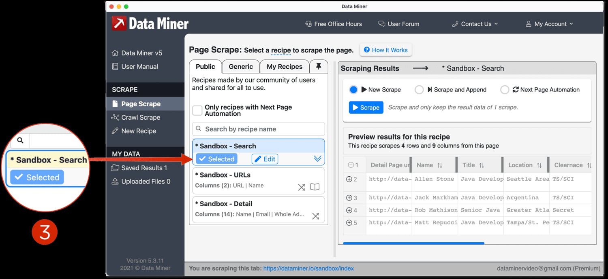Open book icon on Sandbox - URLs recipe

coord(315,187)
